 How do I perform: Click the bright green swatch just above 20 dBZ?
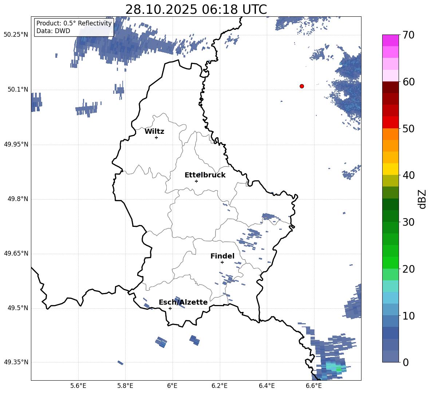[x=390, y=262]
